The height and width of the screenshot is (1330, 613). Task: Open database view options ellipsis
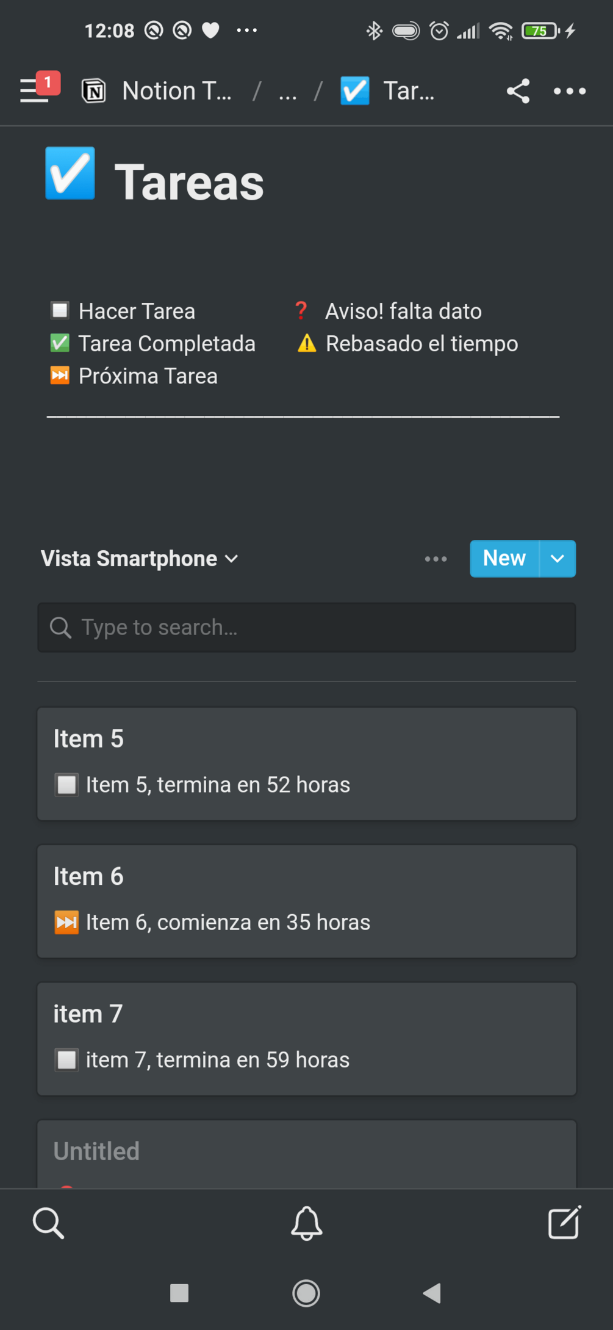click(x=436, y=559)
